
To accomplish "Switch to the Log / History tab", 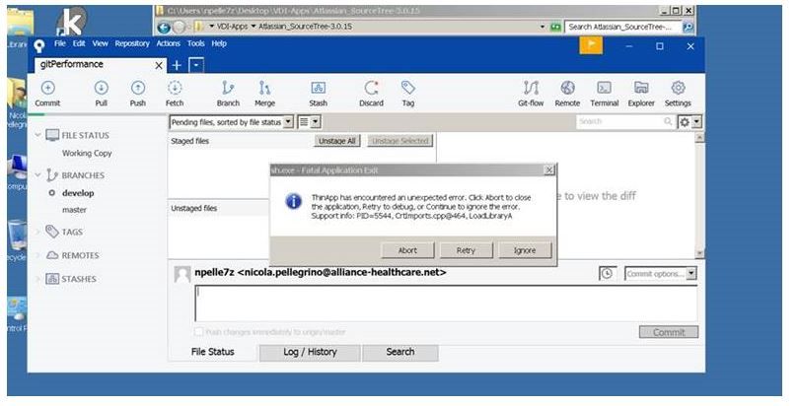I will pos(310,352).
